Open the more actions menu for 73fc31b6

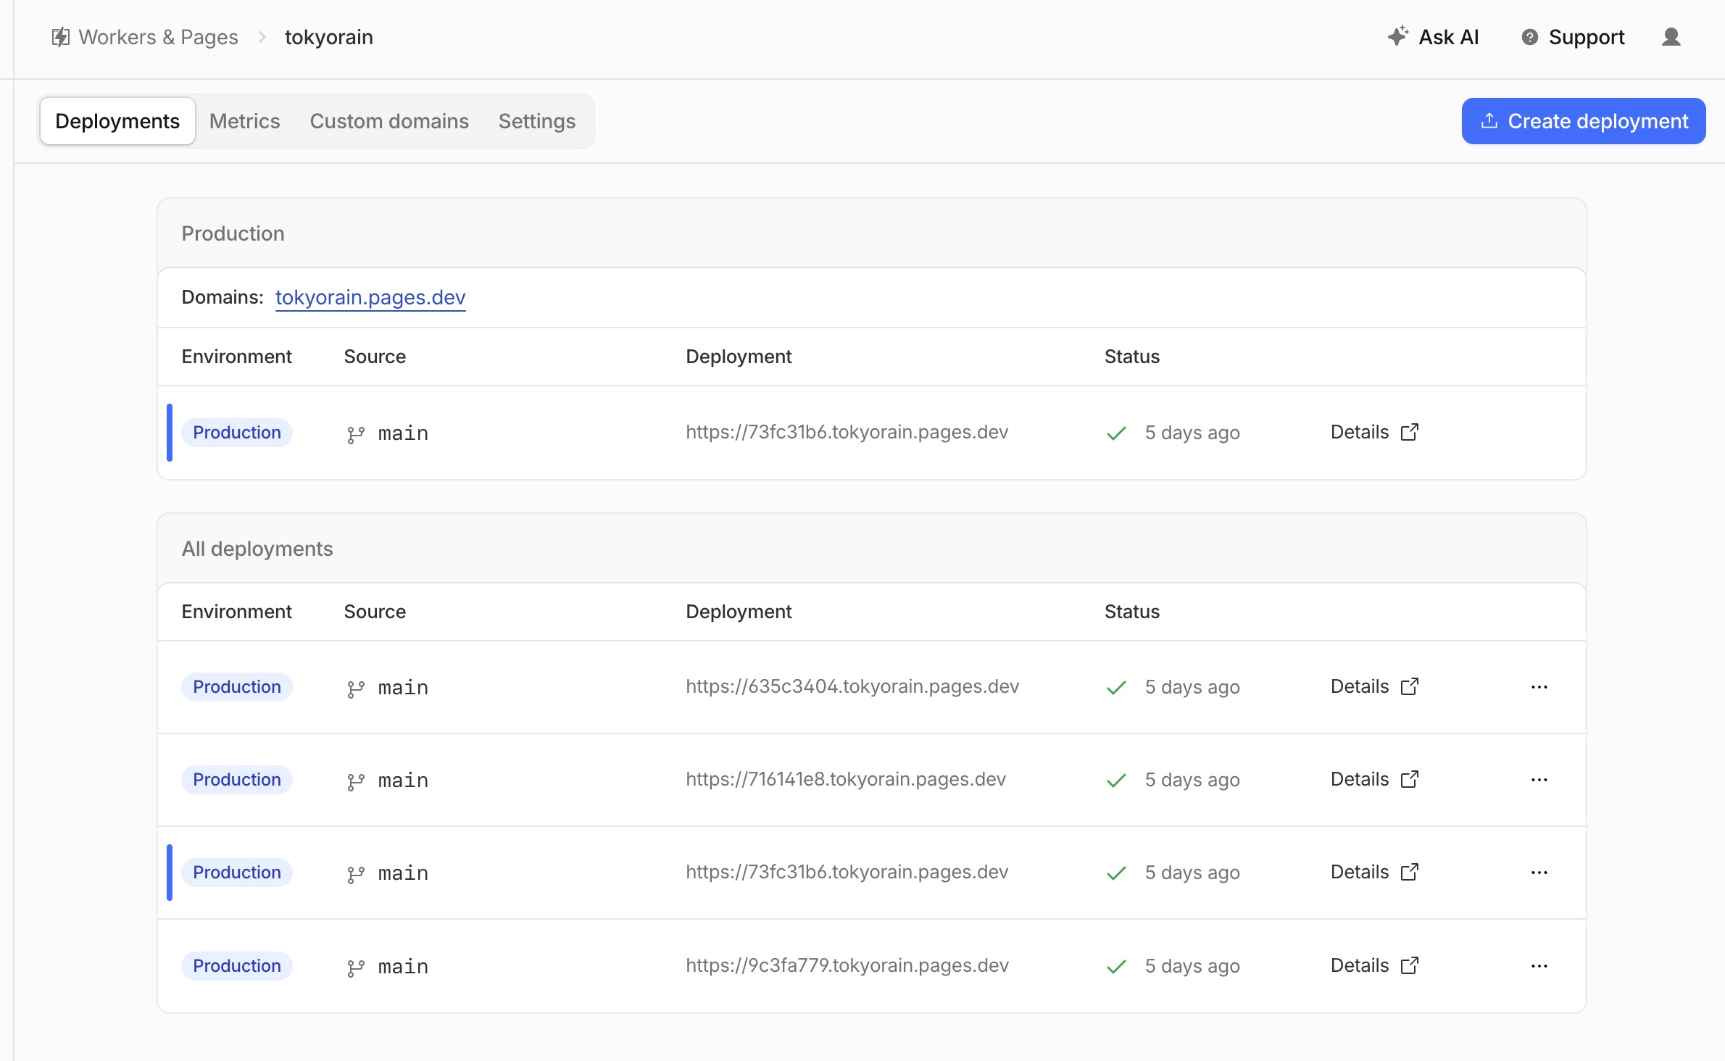(1539, 873)
